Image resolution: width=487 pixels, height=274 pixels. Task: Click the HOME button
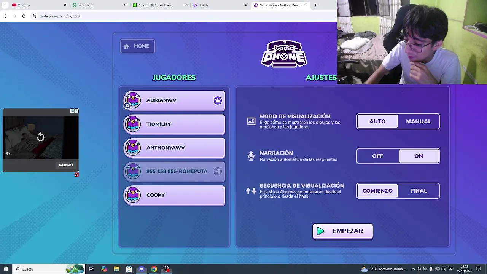click(137, 46)
